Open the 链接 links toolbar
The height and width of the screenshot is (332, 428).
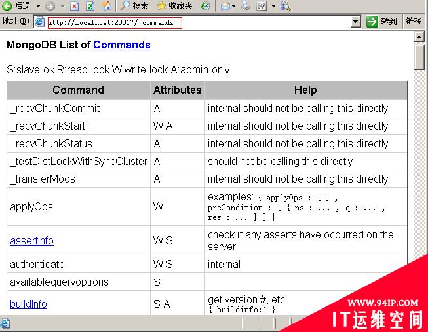coord(414,21)
